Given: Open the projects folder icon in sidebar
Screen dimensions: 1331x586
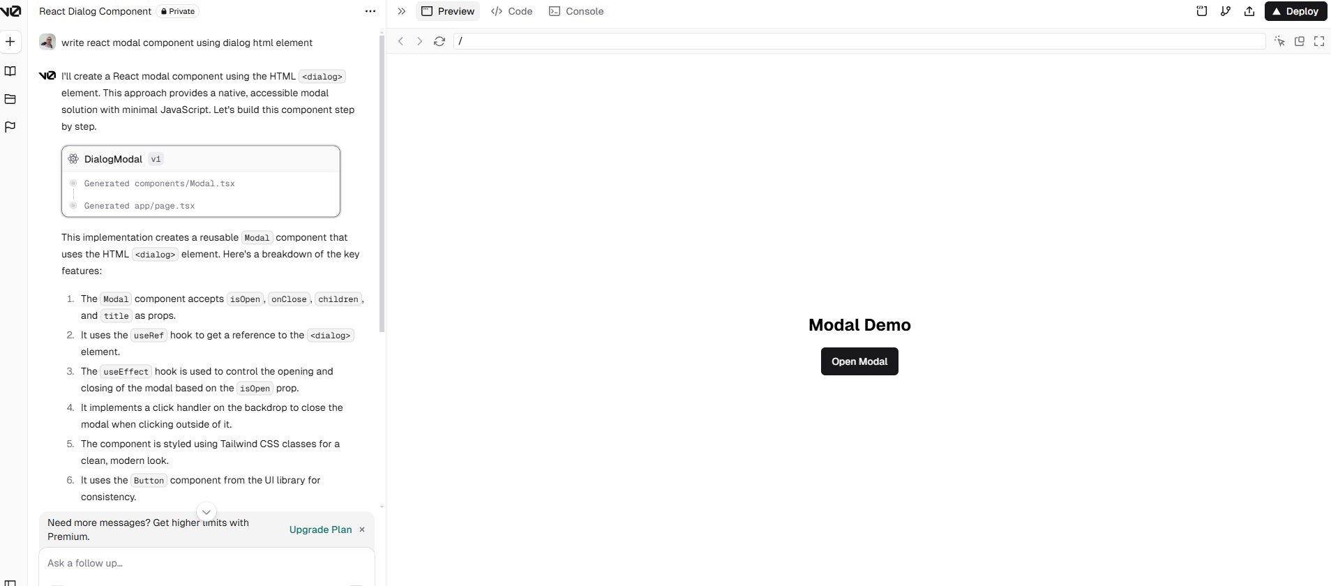Looking at the screenshot, I should (x=10, y=99).
